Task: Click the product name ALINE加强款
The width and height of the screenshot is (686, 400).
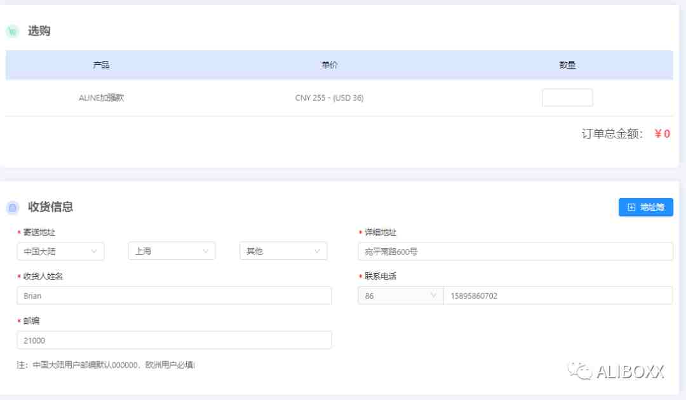Action: [102, 98]
